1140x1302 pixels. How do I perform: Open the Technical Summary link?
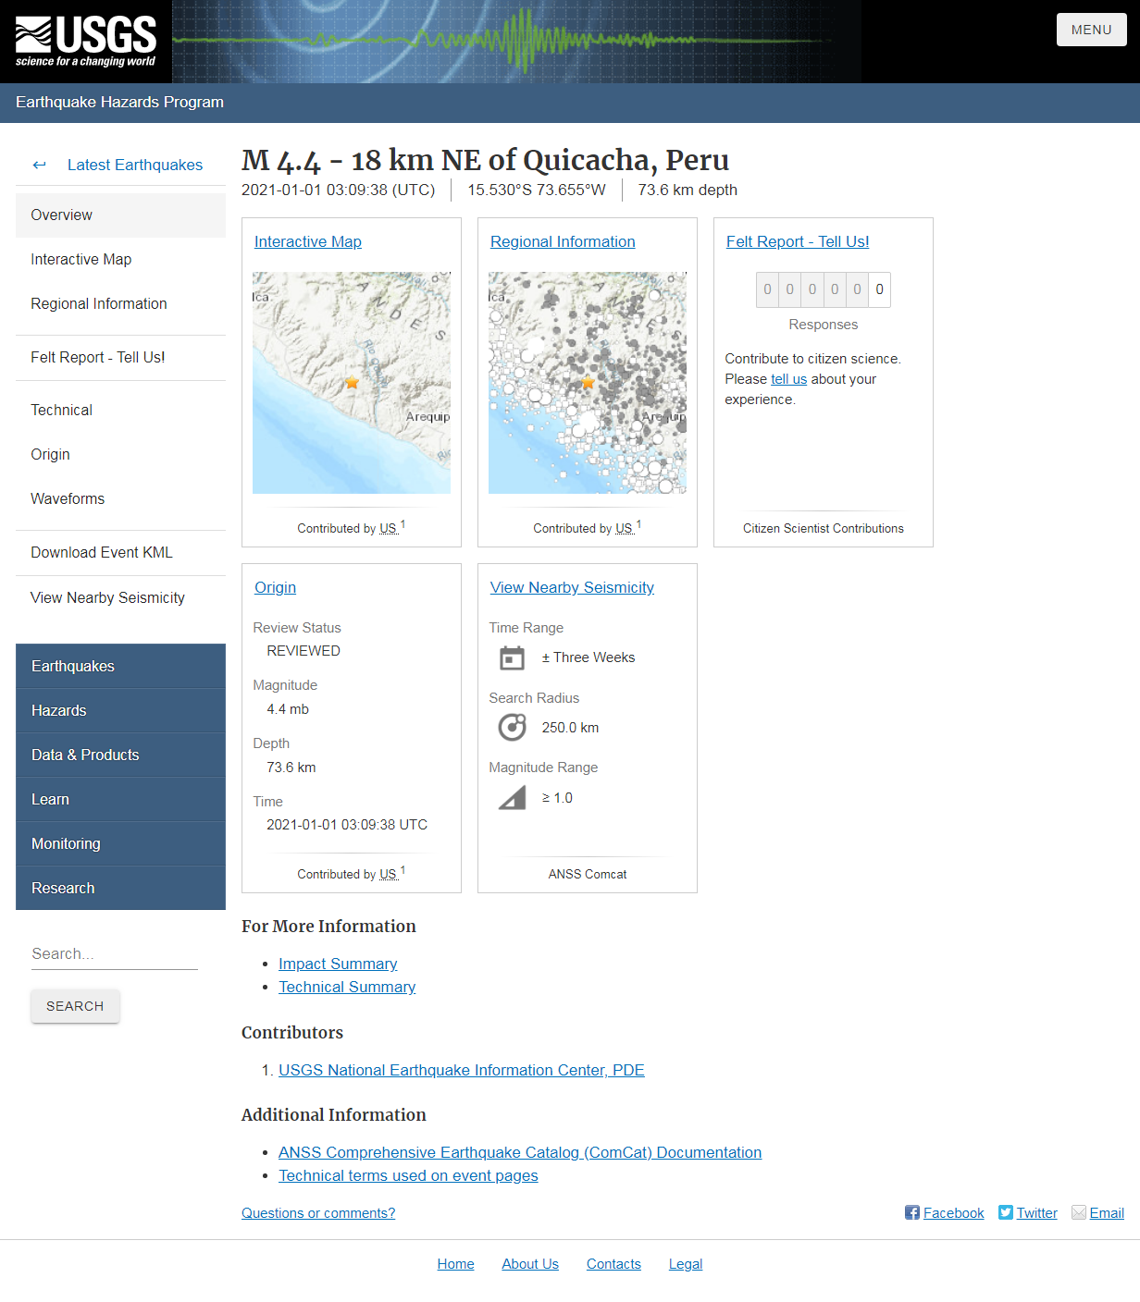(347, 987)
